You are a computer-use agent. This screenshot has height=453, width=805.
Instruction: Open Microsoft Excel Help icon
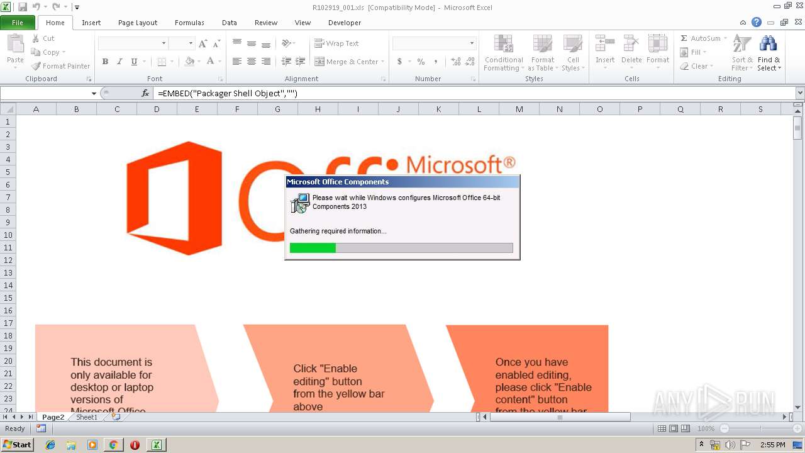click(x=757, y=22)
